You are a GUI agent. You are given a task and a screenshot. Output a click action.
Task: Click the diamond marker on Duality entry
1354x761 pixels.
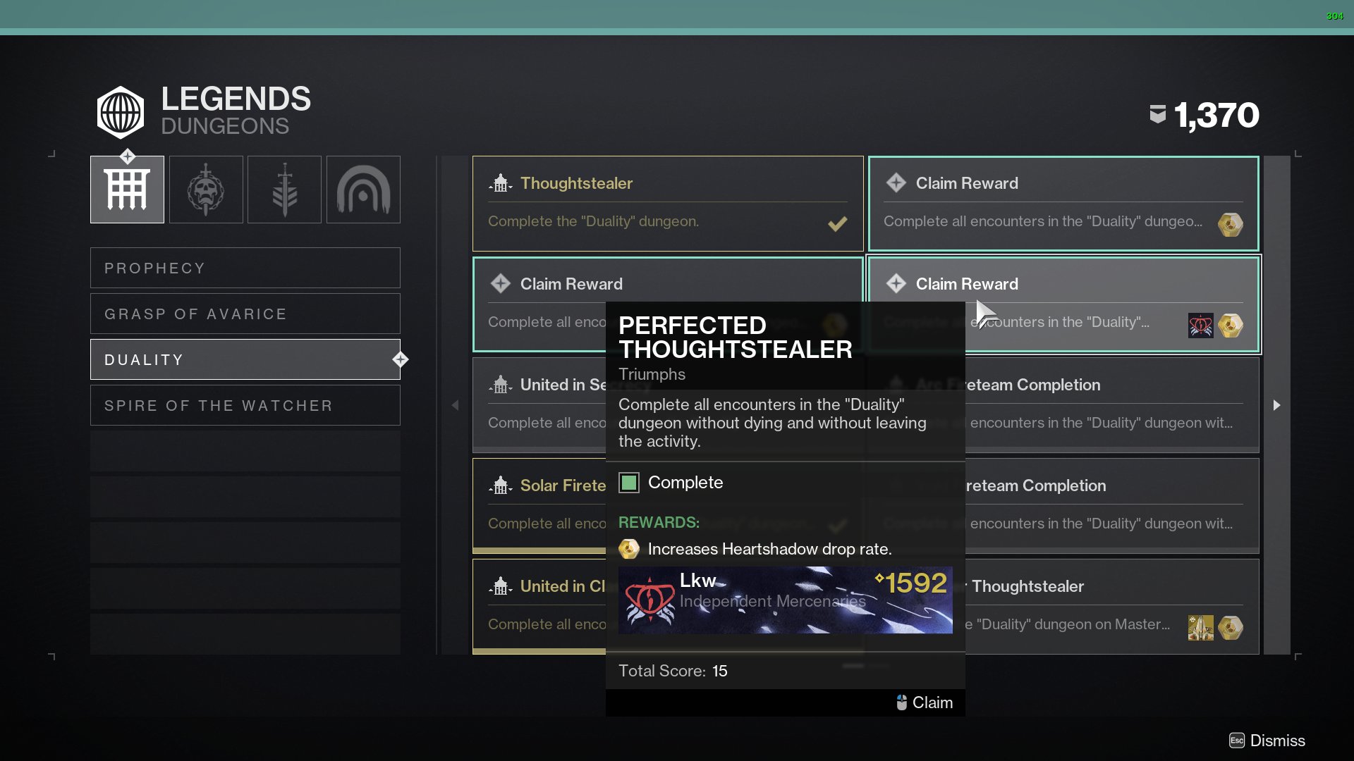coord(401,359)
